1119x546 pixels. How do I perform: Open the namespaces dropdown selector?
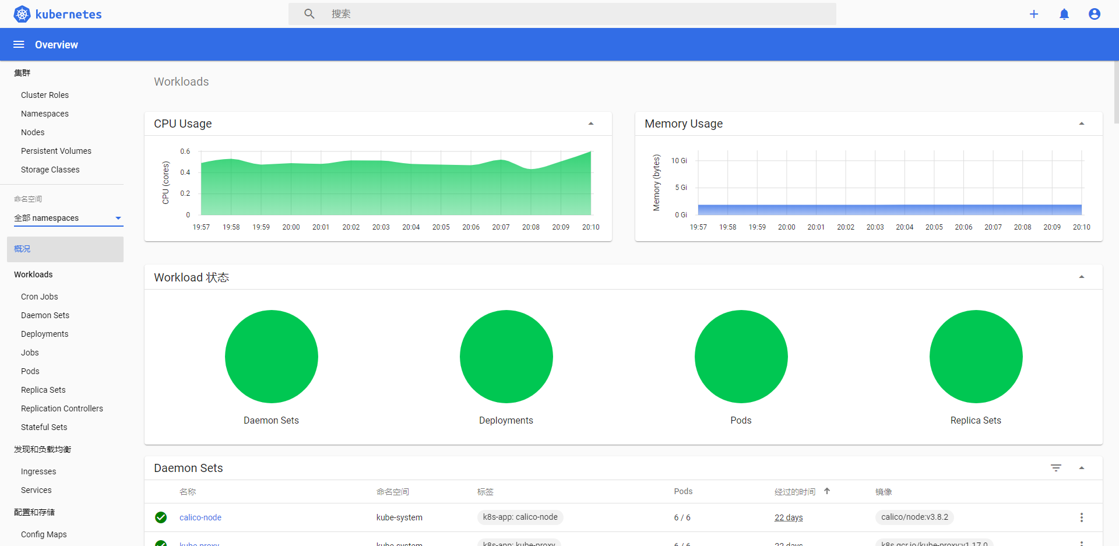coord(68,218)
